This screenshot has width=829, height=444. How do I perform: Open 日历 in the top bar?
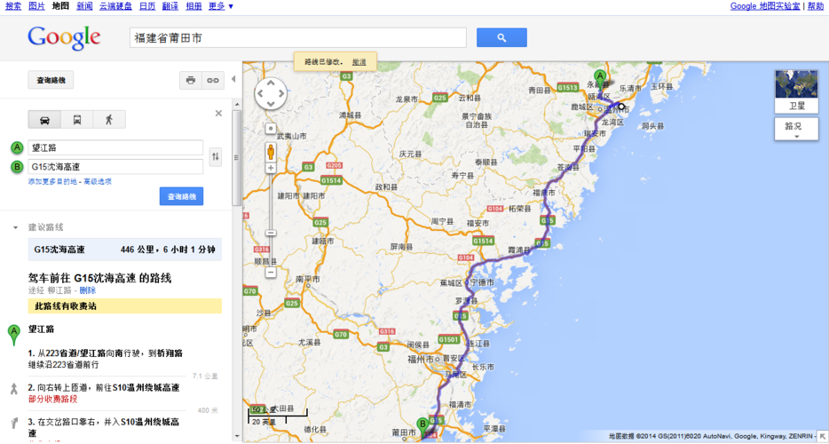point(147,6)
